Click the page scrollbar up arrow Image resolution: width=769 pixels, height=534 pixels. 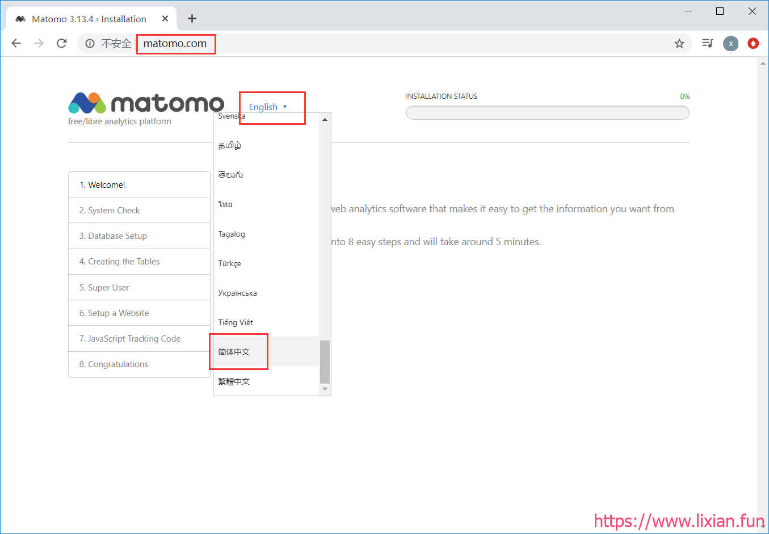(763, 64)
